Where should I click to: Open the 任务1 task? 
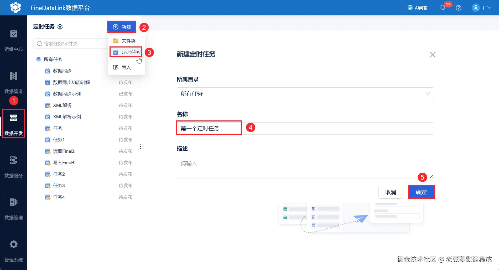click(x=59, y=140)
